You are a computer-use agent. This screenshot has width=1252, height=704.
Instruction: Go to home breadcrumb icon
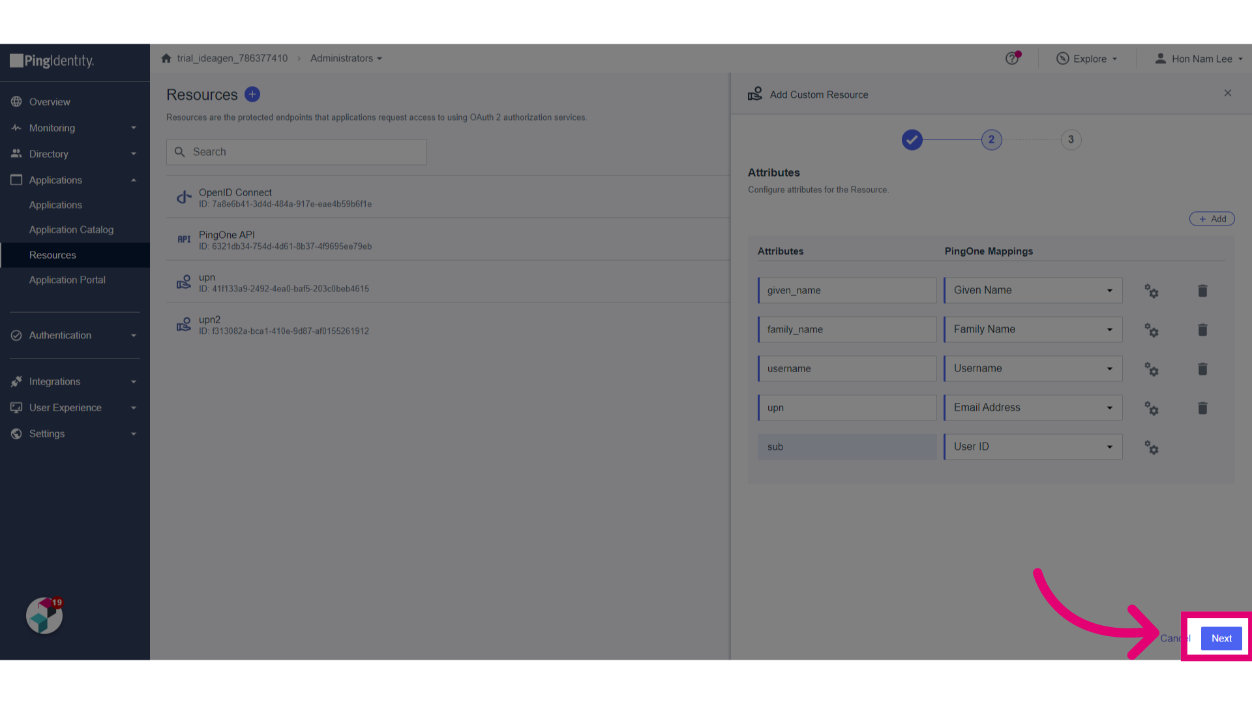(x=166, y=58)
